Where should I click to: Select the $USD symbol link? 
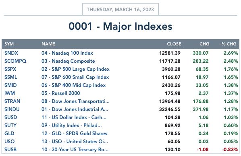point(10,117)
